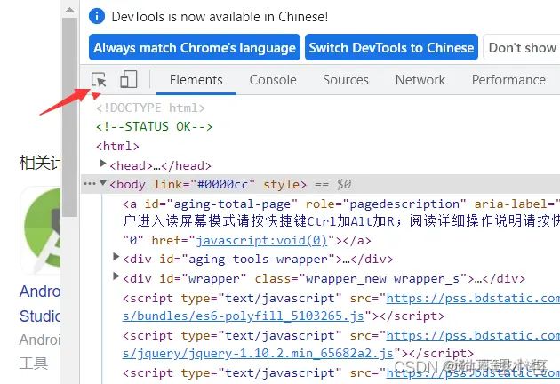Select the html element node
The height and width of the screenshot is (384, 560).
coord(117,146)
